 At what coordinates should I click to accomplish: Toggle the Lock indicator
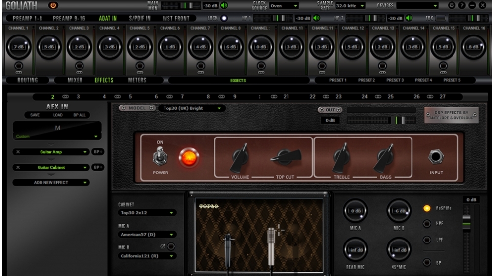tap(224, 18)
